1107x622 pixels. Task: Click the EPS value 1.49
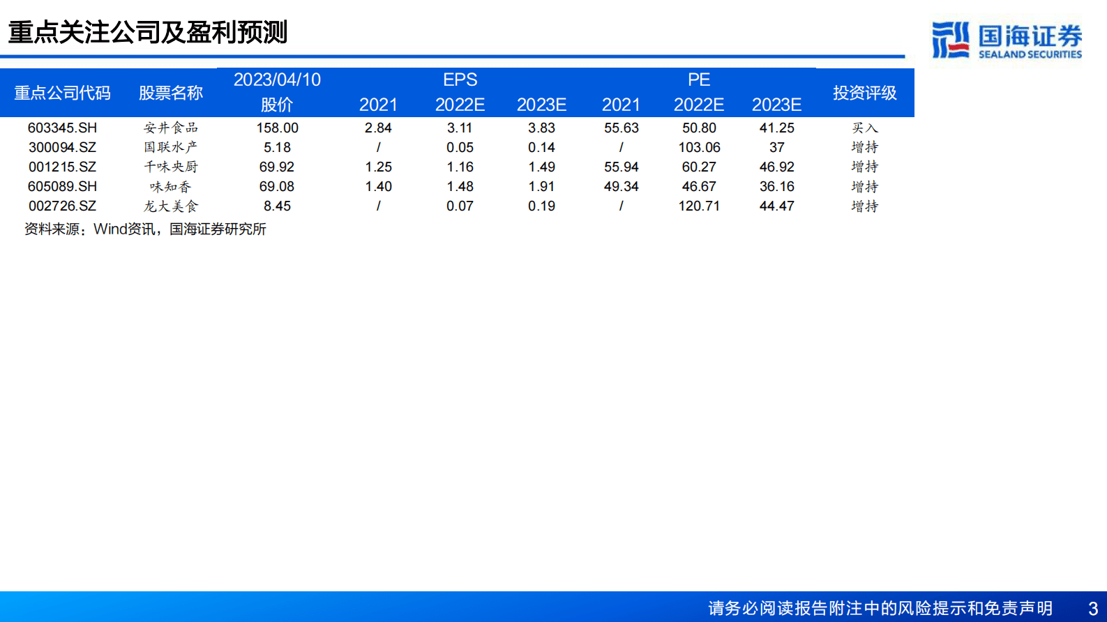pos(541,167)
